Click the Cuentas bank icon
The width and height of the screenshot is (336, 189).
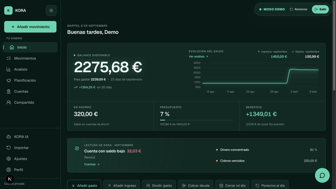coord(9,91)
